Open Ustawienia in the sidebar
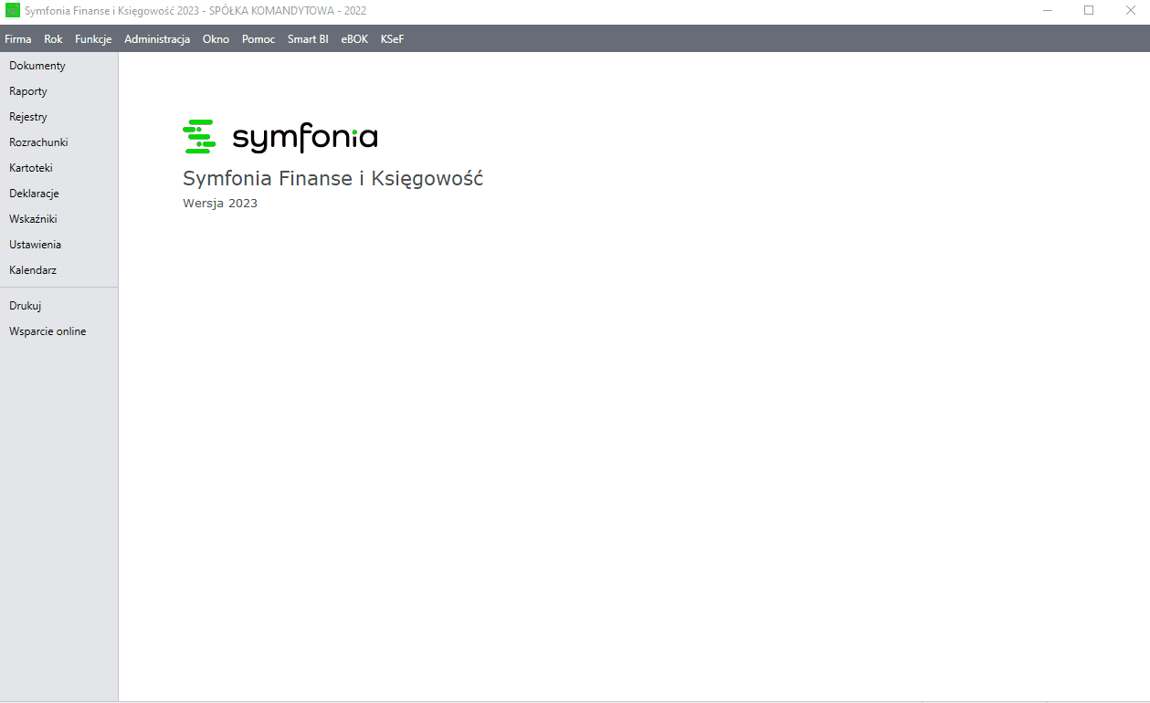Image resolution: width=1150 pixels, height=703 pixels. point(35,245)
